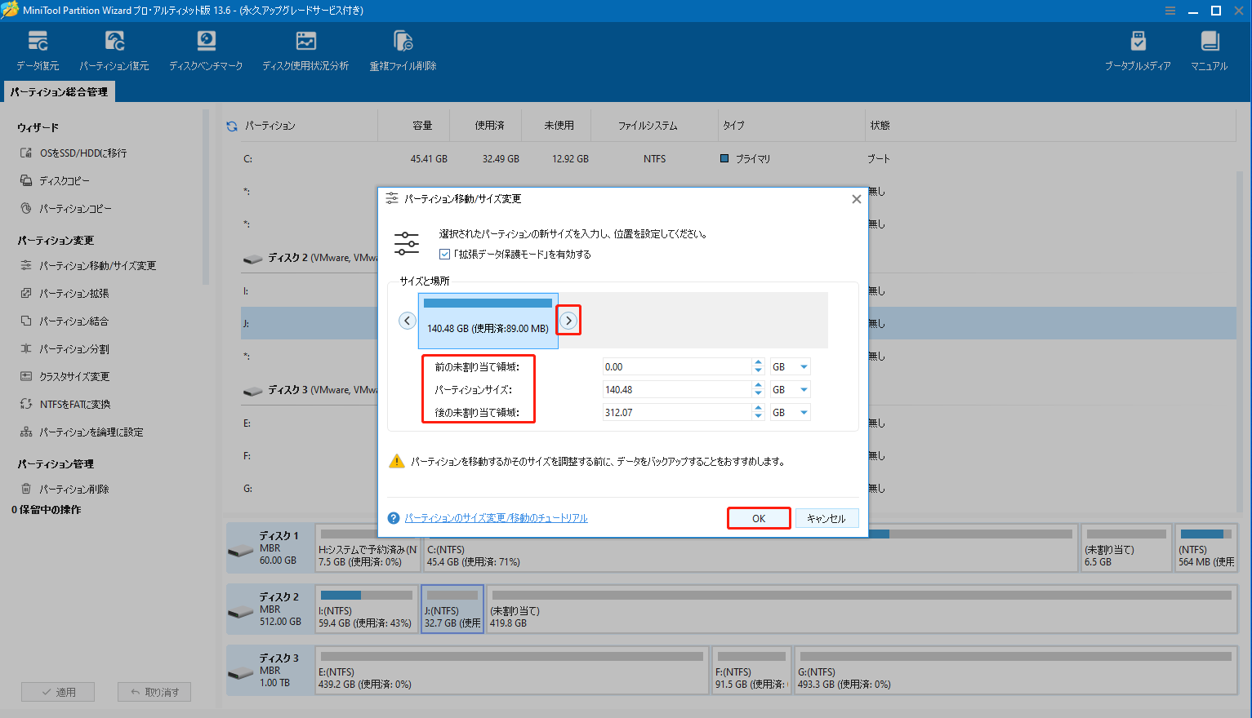
Task: Select ディスク 2 label in disk map
Action: 279,597
